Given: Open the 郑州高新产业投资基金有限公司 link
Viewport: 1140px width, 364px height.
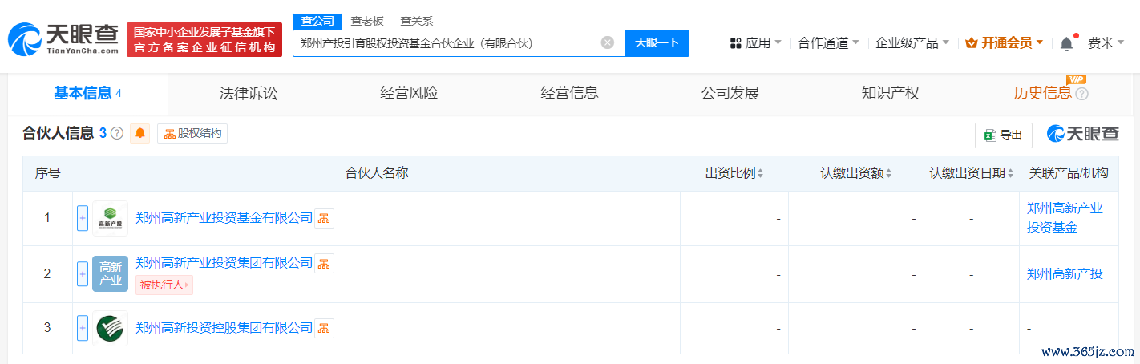Looking at the screenshot, I should pyautogui.click(x=224, y=218).
